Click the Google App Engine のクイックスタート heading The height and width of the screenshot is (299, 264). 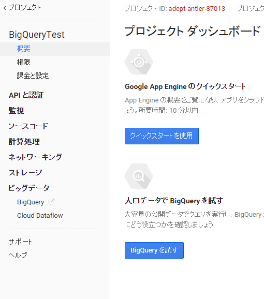185,86
